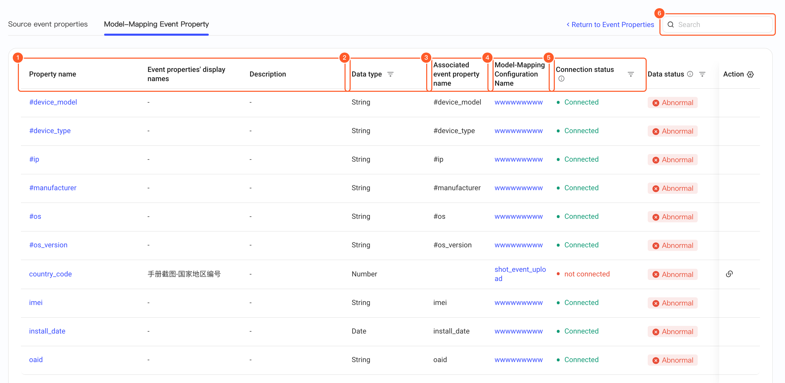Image resolution: width=785 pixels, height=383 pixels.
Task: Click Abnormal status badge for #ip row
Action: (672, 160)
